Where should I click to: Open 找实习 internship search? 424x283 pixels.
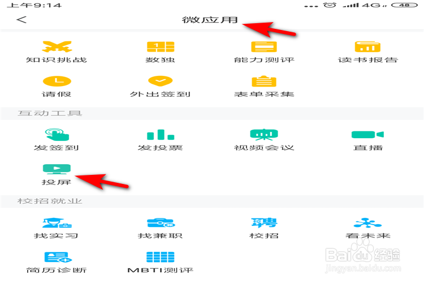(57, 228)
